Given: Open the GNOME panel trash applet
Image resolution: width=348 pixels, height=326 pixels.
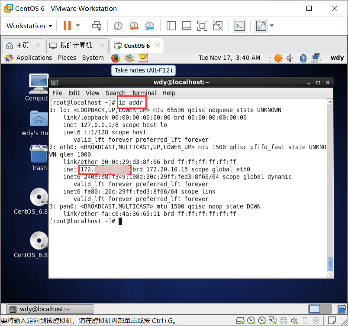Looking at the screenshot, I should pyautogui.click(x=342, y=309).
